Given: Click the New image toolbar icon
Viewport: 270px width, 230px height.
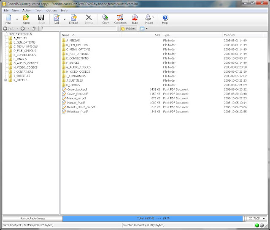Looking at the screenshot, I should click(x=8, y=19).
